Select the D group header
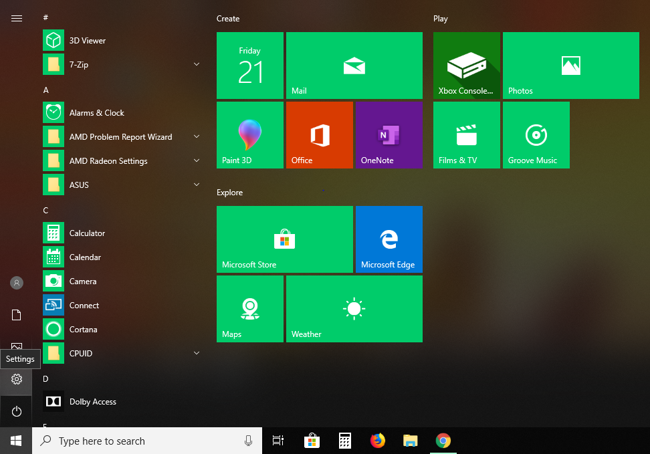 [x=44, y=378]
